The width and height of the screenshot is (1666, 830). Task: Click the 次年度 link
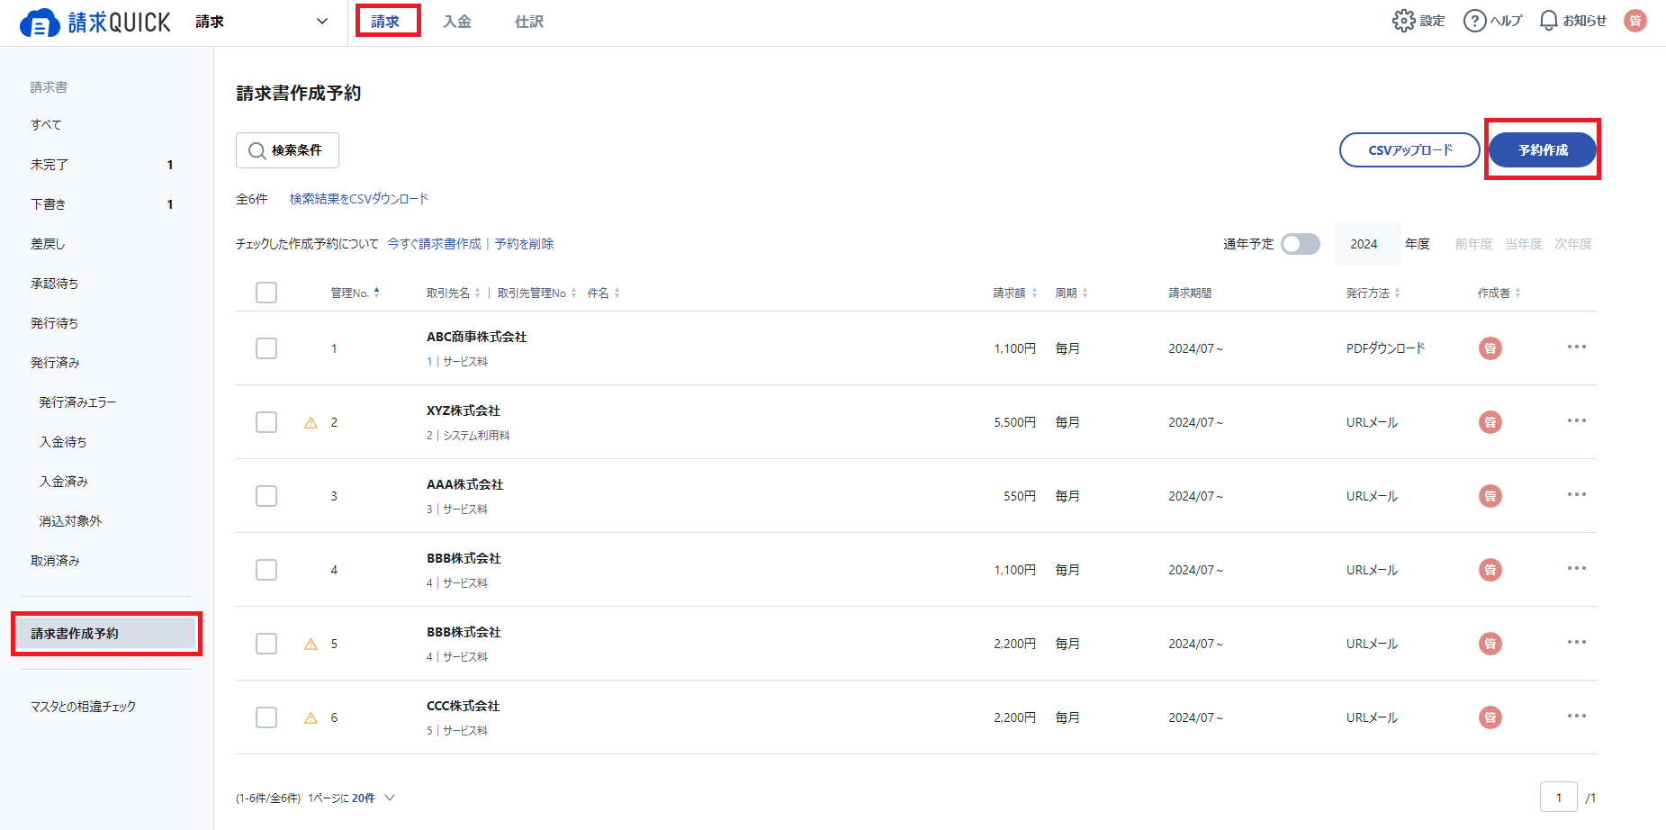1572,244
